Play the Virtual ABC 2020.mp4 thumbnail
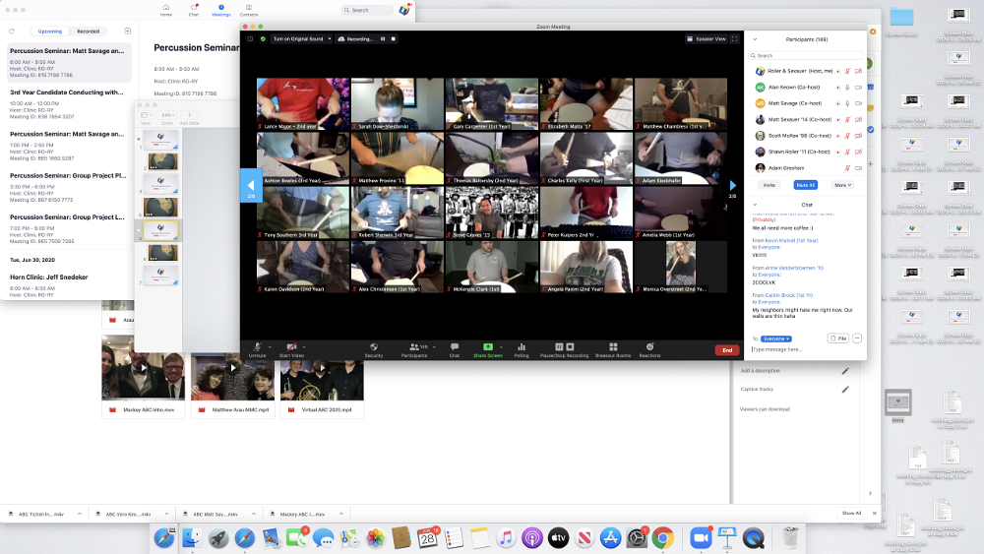Image resolution: width=984 pixels, height=554 pixels. [x=322, y=368]
